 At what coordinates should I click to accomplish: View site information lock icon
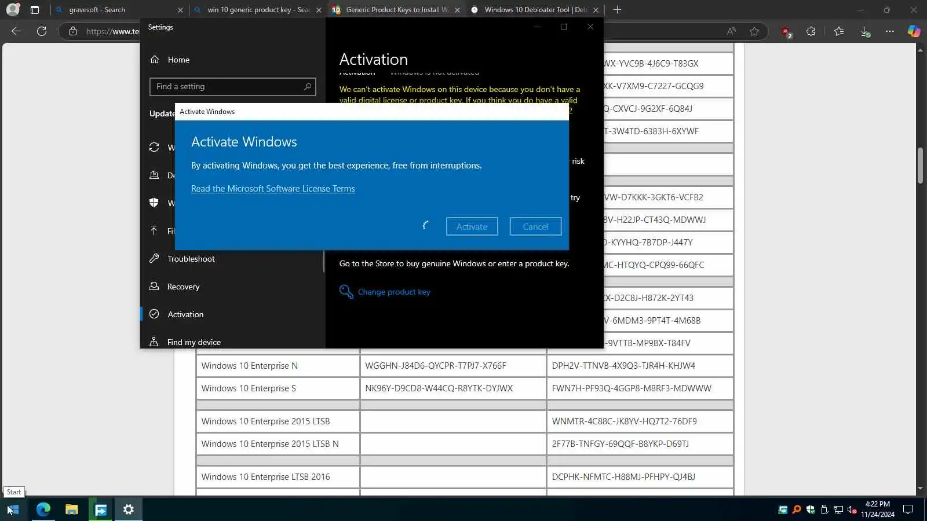click(73, 31)
